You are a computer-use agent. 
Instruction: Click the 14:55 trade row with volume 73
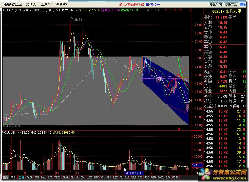pos(225,130)
